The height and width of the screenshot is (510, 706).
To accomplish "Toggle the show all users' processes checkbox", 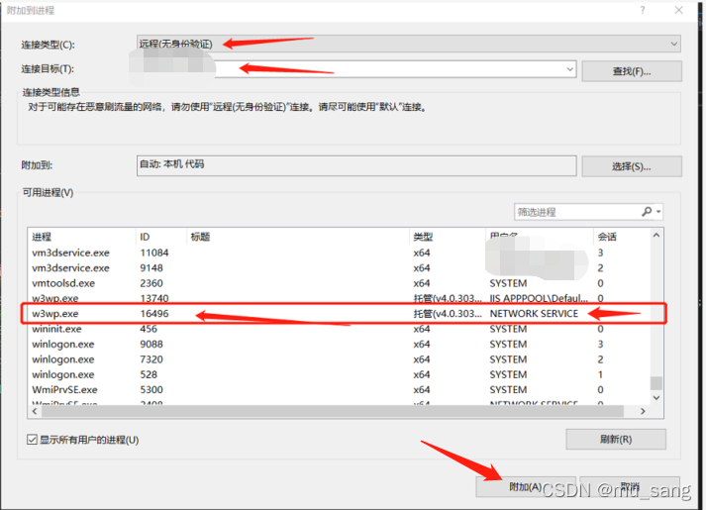I will [x=32, y=440].
